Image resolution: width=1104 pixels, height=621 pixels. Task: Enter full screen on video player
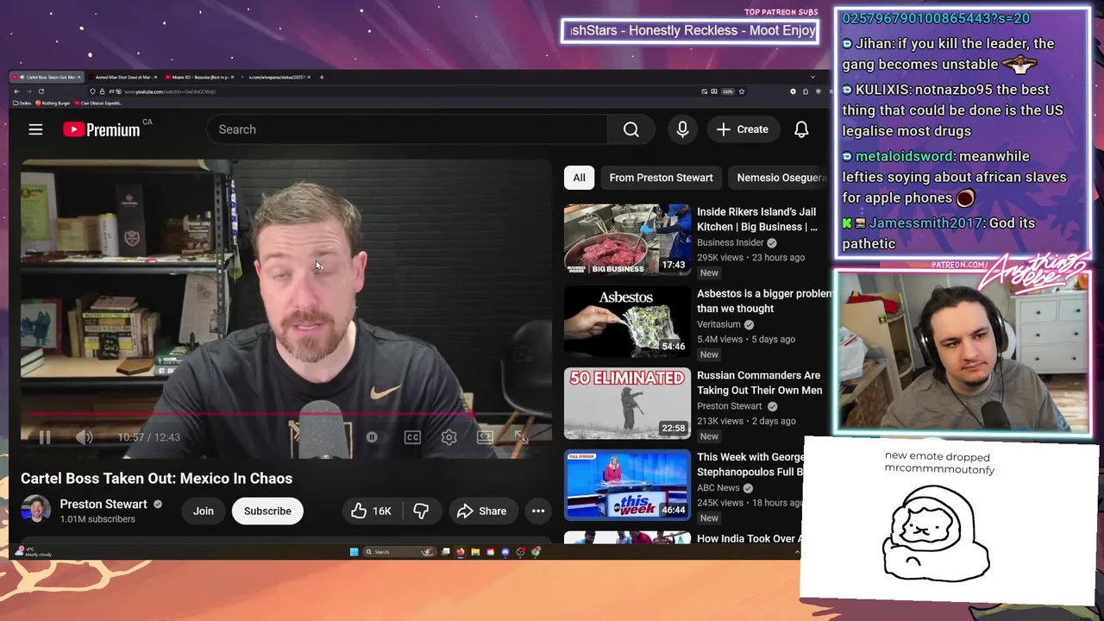click(520, 437)
